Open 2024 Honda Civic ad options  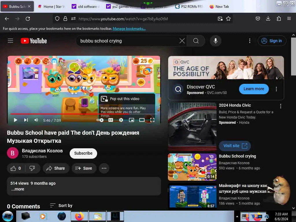tap(280, 106)
